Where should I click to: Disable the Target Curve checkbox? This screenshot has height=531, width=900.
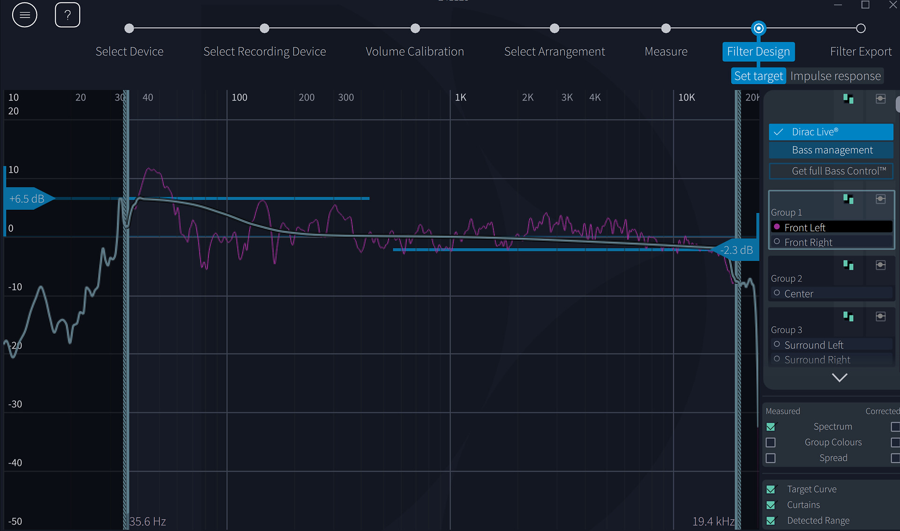click(771, 489)
